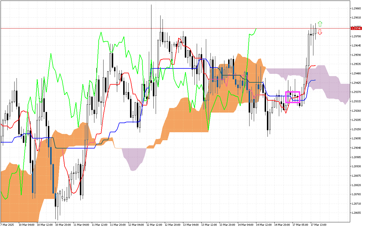Click the 1.29535 price axis label
The width and height of the screenshot is (365, 228).
coord(356,64)
